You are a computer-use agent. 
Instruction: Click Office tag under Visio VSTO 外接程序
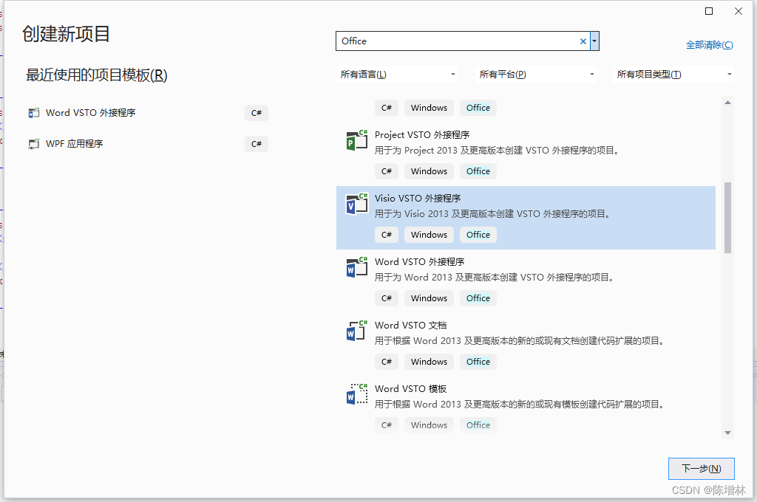click(478, 235)
